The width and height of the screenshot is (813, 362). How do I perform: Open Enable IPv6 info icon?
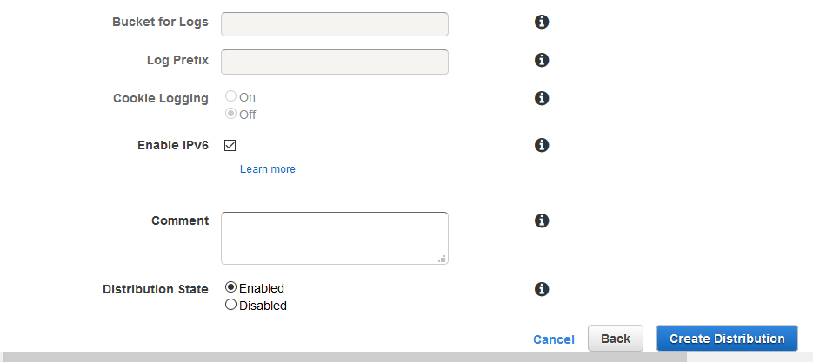[542, 145]
